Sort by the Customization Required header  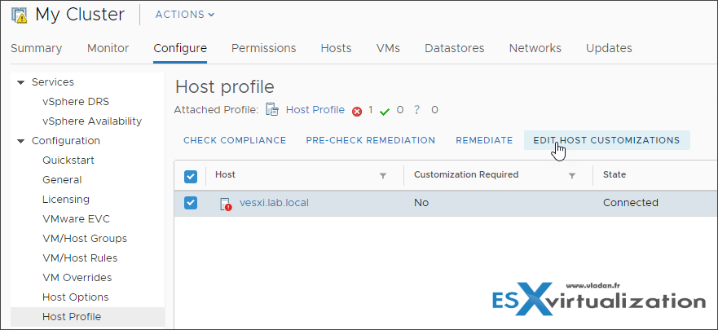click(466, 174)
